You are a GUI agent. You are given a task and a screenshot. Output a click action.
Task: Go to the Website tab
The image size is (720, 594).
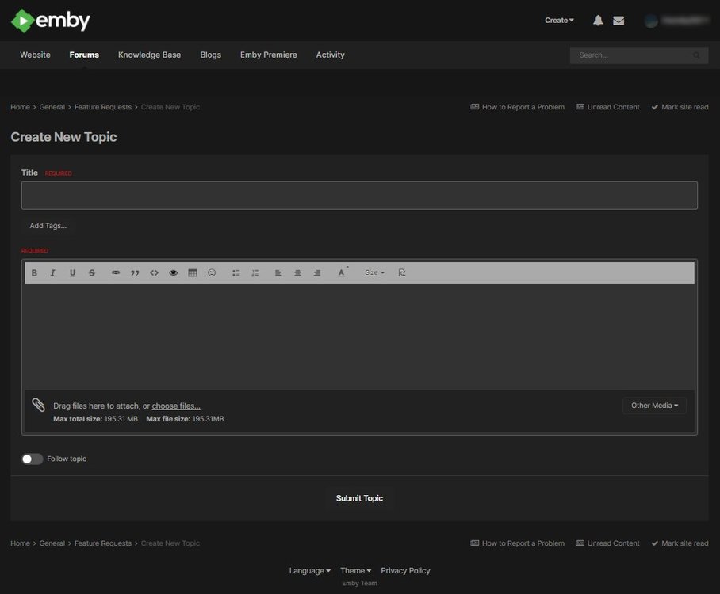click(36, 55)
